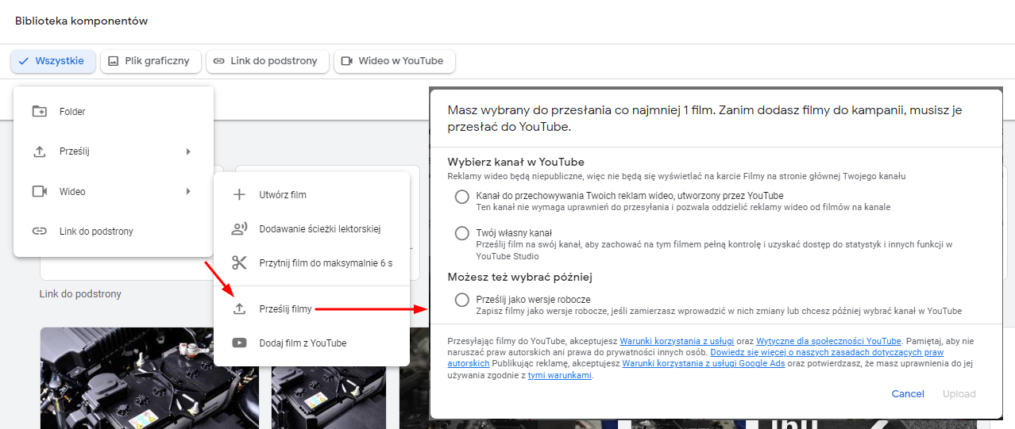Filter by Plik graficzny chip
Viewport: 1015px width, 429px height.
click(x=150, y=61)
